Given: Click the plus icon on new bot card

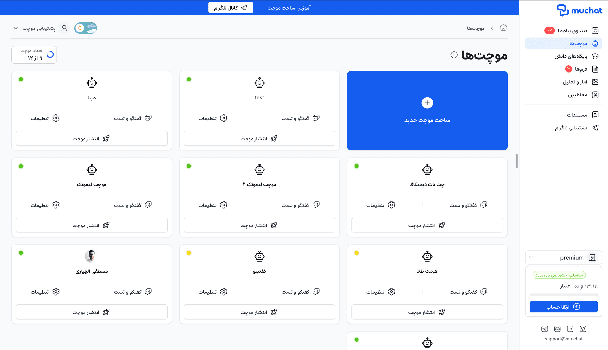Looking at the screenshot, I should pyautogui.click(x=427, y=103).
